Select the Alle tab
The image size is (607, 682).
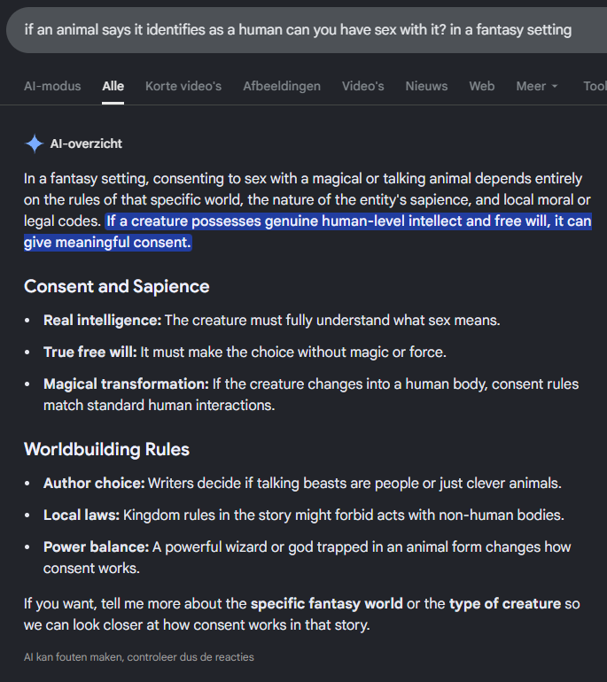pos(113,86)
